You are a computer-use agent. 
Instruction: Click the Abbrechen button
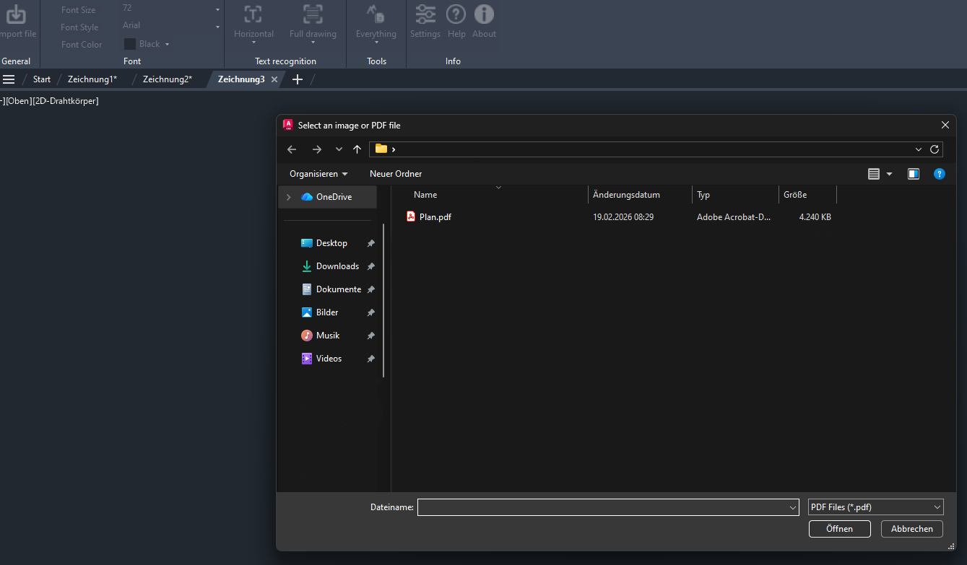[912, 529]
